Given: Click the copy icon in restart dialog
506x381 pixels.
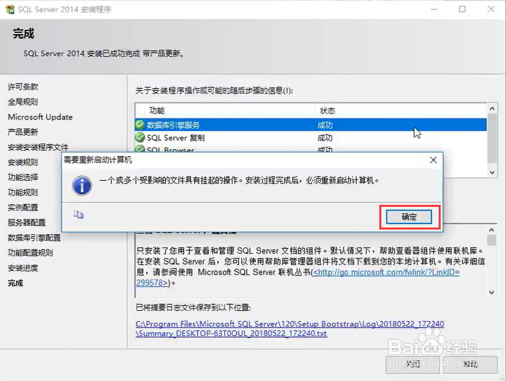Looking at the screenshot, I should [79, 214].
